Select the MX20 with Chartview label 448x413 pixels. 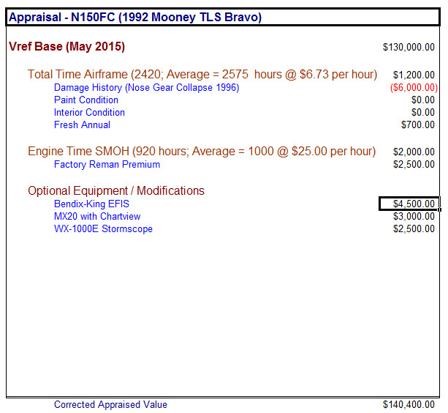(97, 217)
